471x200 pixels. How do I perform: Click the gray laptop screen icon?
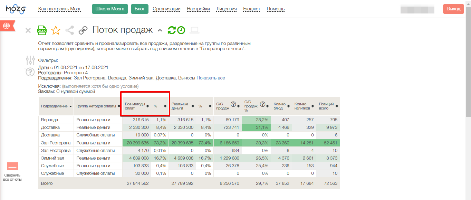pyautogui.click(x=195, y=30)
